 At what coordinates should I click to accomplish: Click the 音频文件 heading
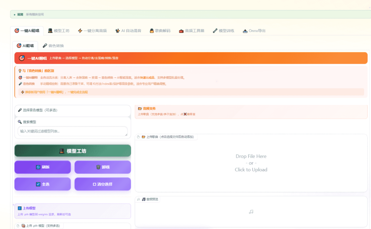pyautogui.click(x=149, y=109)
